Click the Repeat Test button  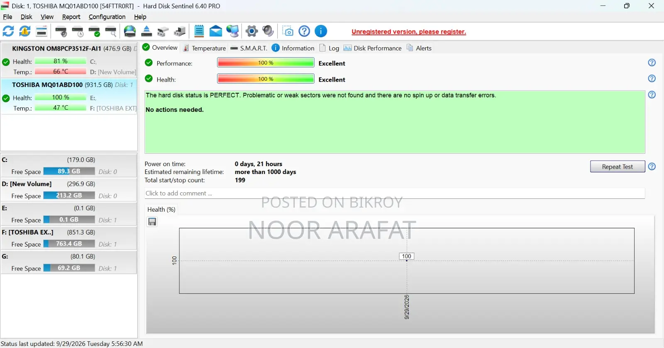618,167
